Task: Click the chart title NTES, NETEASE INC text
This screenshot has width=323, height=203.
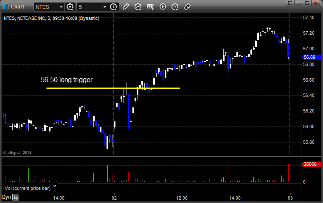Action: 51,18
